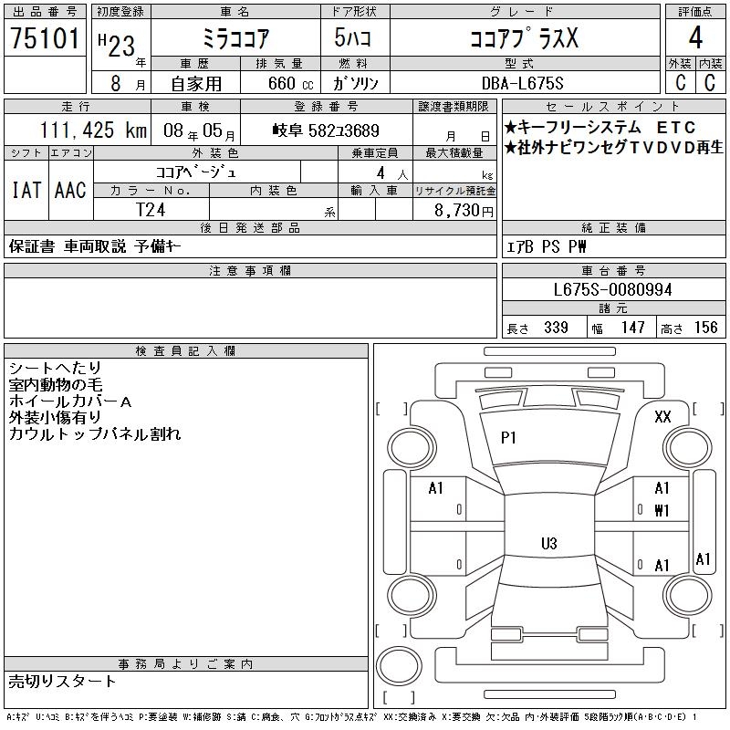Select inspector note カウルトップパネル割れ

click(95, 433)
